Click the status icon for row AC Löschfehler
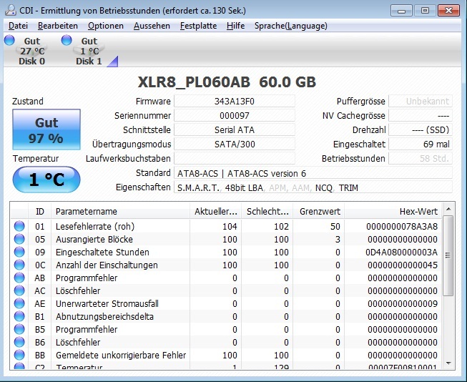 pos(19,290)
